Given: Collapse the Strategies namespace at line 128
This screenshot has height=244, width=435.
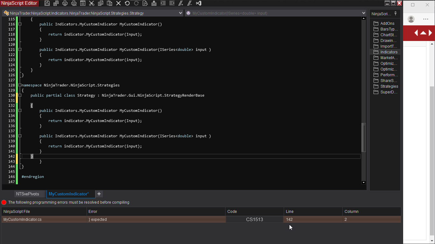Looking at the screenshot, I should point(20,85).
